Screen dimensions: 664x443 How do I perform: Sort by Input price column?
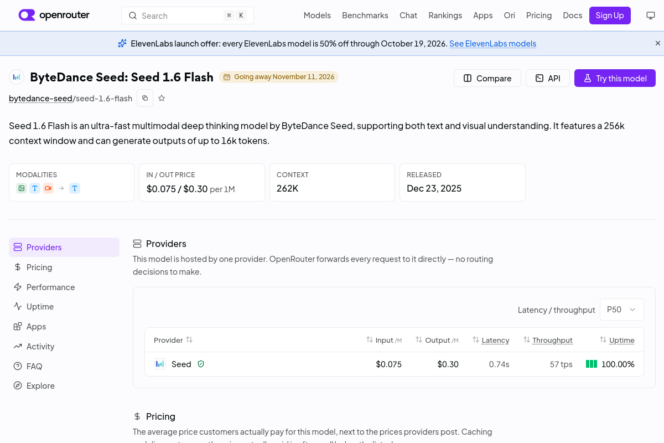point(384,340)
